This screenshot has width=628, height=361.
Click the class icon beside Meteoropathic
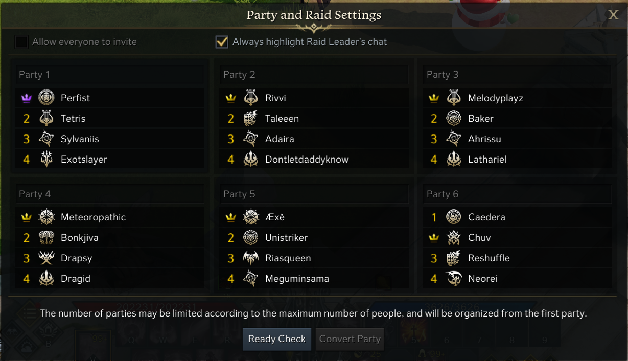[46, 217]
